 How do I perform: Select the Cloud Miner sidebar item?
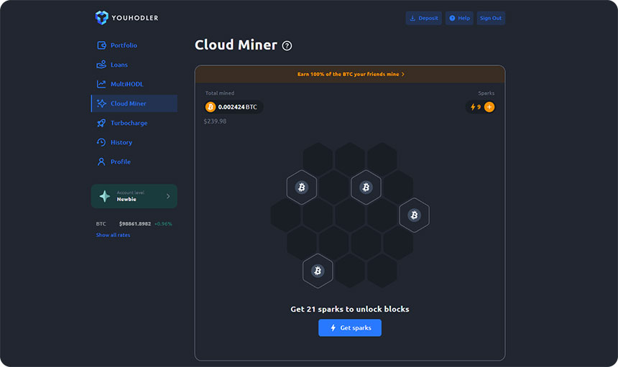(x=134, y=103)
